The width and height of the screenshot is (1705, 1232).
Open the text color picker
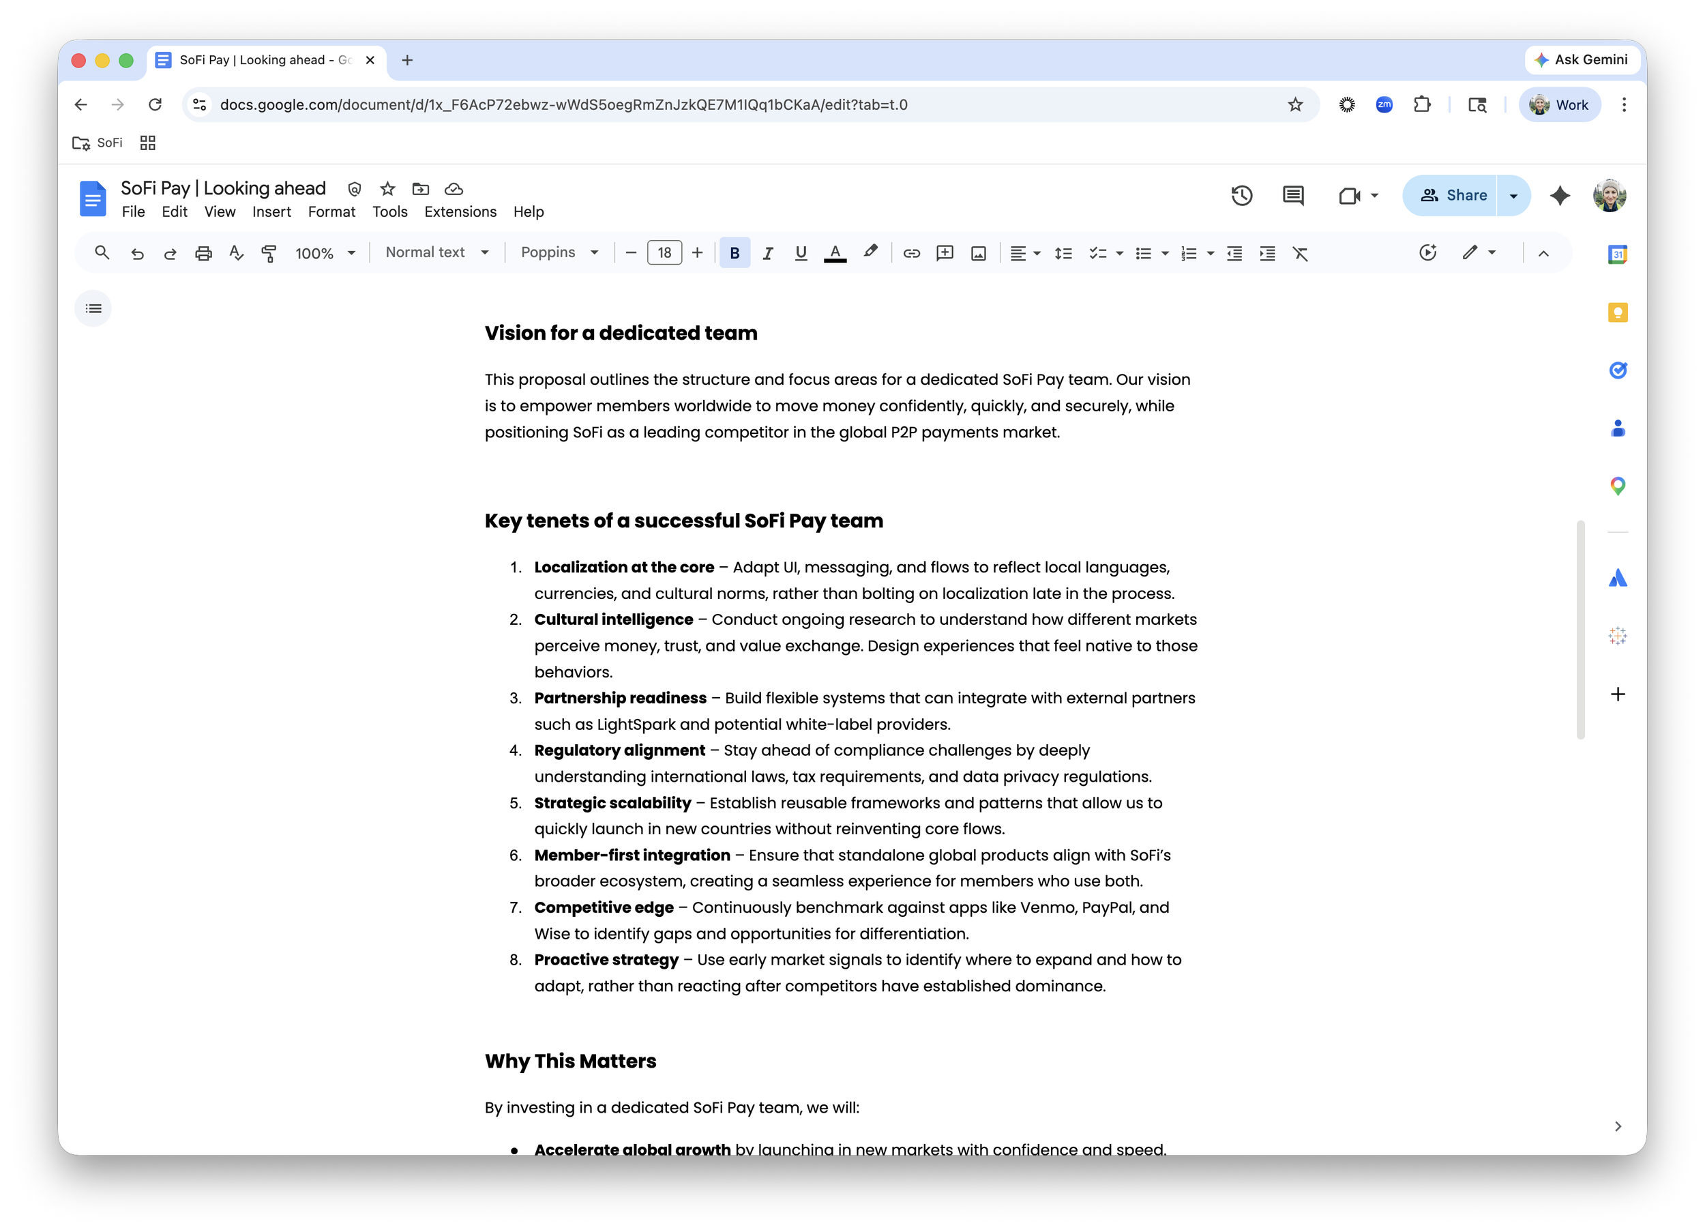coord(835,254)
